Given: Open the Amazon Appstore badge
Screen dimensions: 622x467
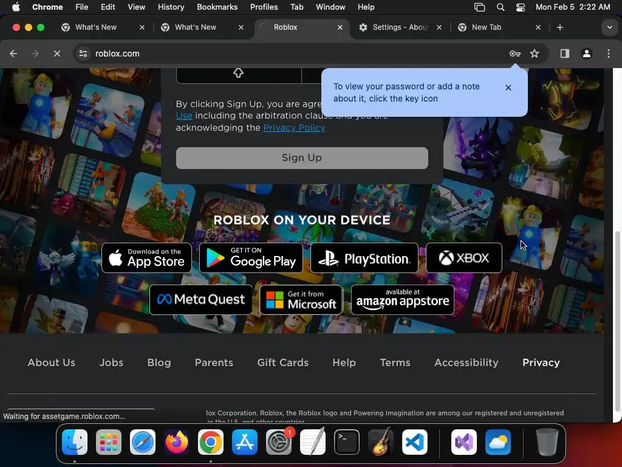Looking at the screenshot, I should [402, 300].
